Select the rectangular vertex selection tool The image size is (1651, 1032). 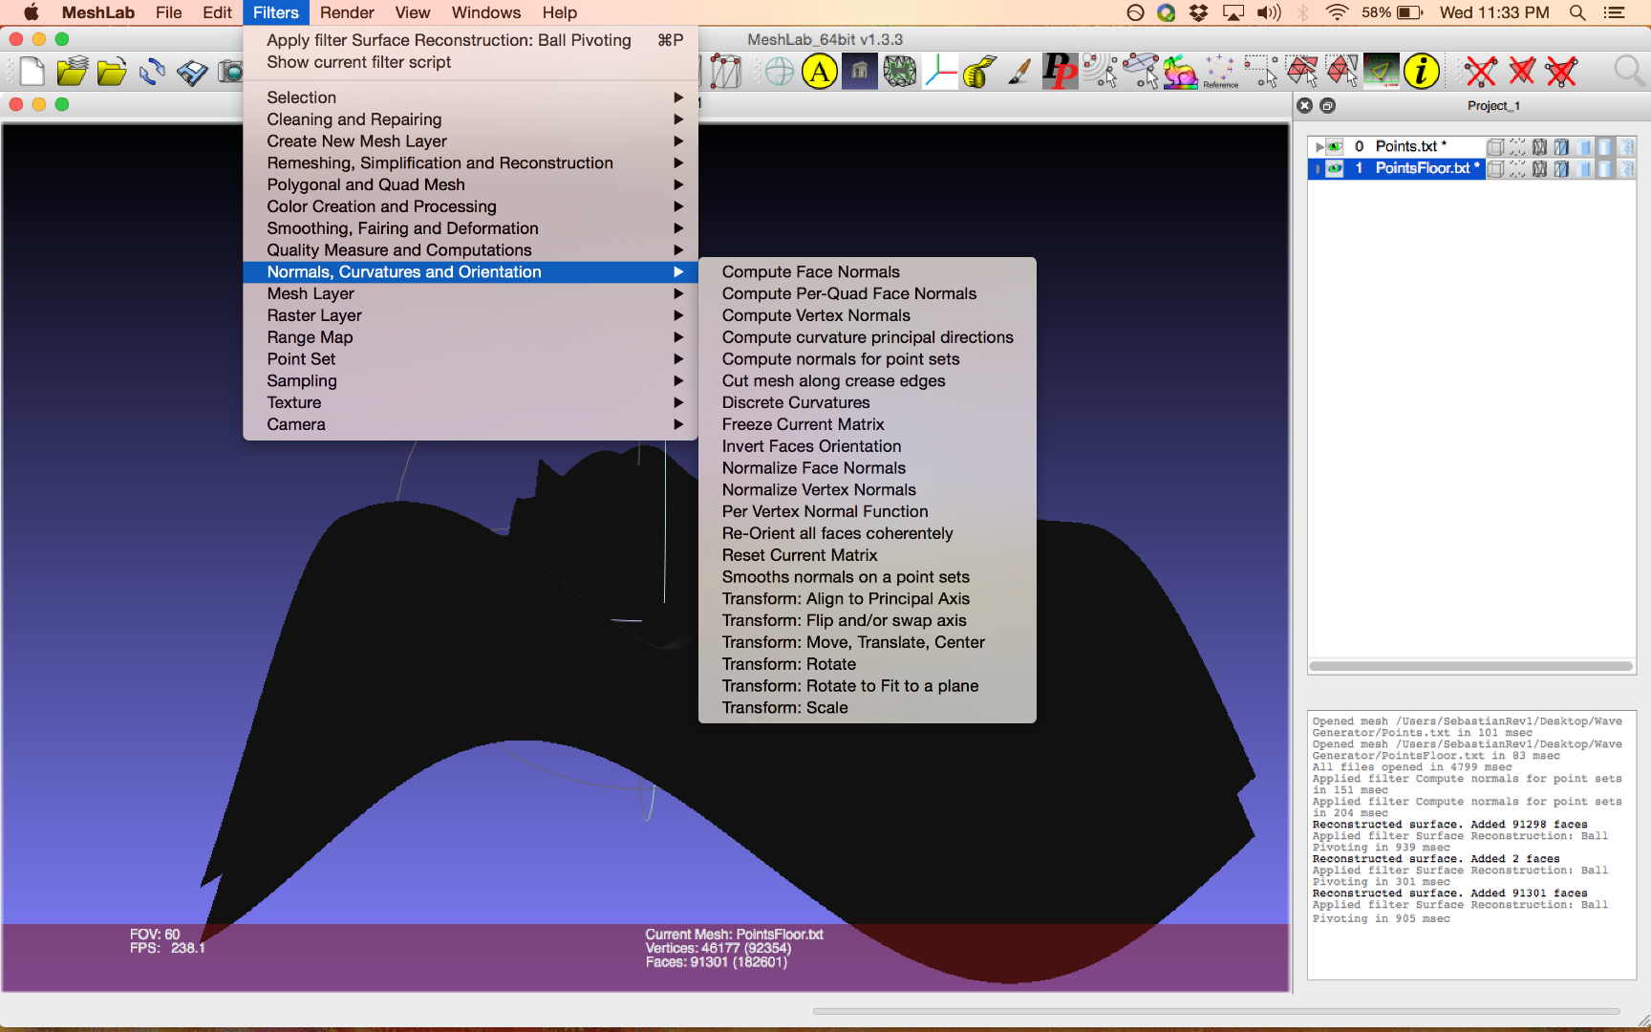click(1260, 72)
